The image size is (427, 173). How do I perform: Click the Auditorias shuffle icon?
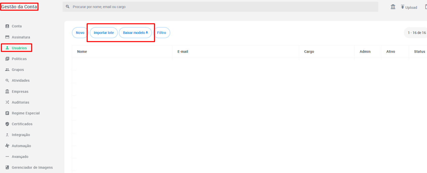point(7,102)
